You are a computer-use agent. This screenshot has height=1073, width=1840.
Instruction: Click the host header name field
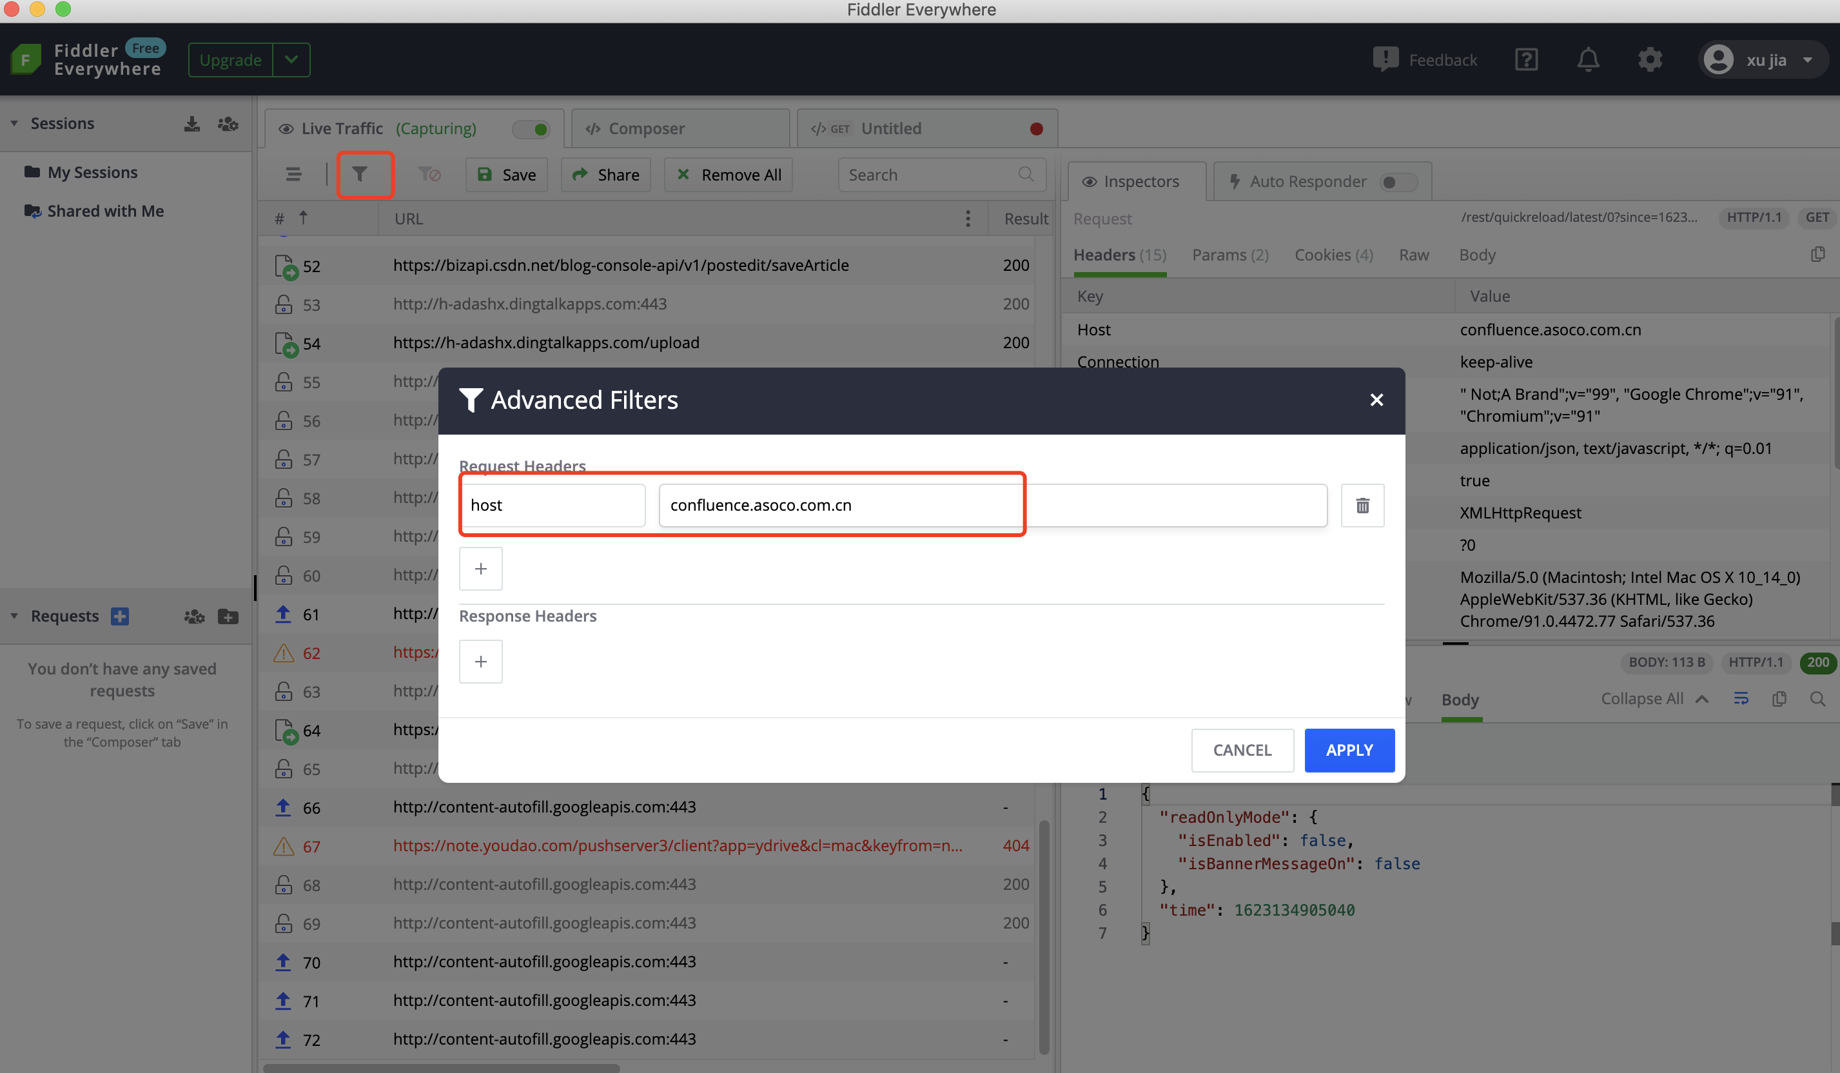coord(553,506)
